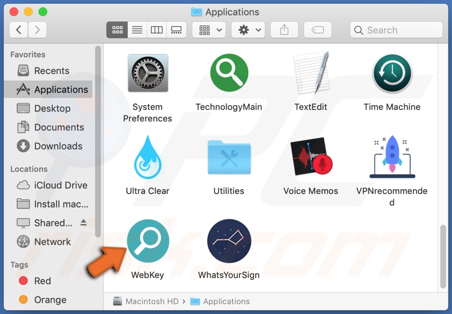The image size is (452, 314).
Task: Select Applications in the sidebar
Action: coord(48,90)
